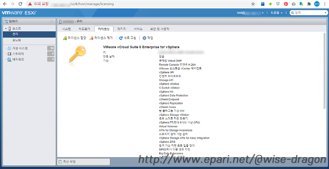Expand the 스토리지 tree node
329x169 pixels.
pyautogui.click(x=6, y=54)
